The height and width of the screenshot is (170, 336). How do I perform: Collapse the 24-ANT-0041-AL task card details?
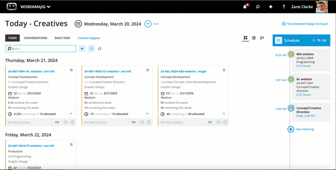tap(71, 114)
